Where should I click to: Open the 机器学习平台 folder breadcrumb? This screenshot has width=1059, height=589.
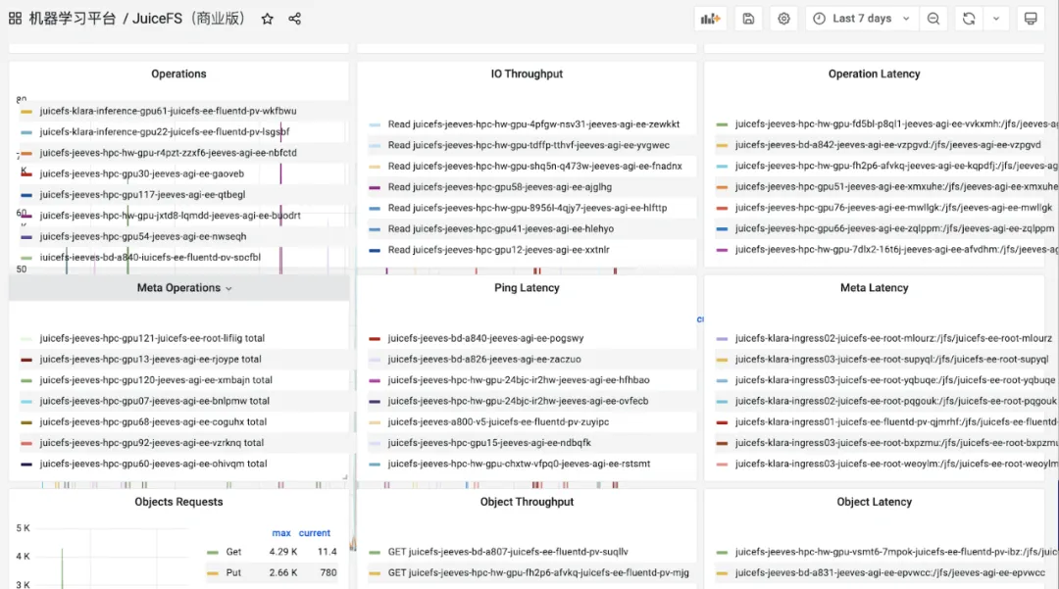[x=73, y=19]
